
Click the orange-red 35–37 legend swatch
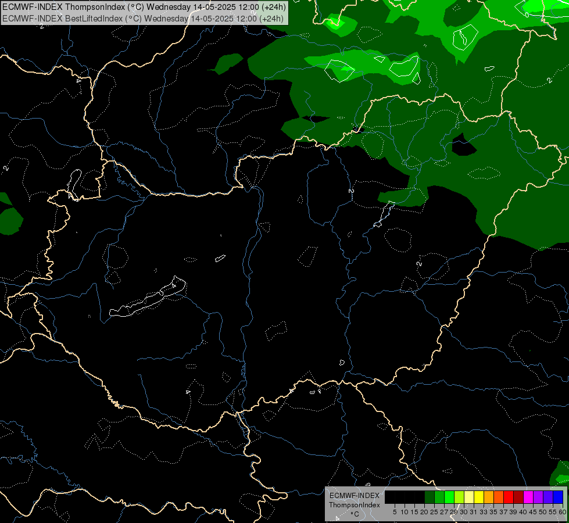click(499, 497)
